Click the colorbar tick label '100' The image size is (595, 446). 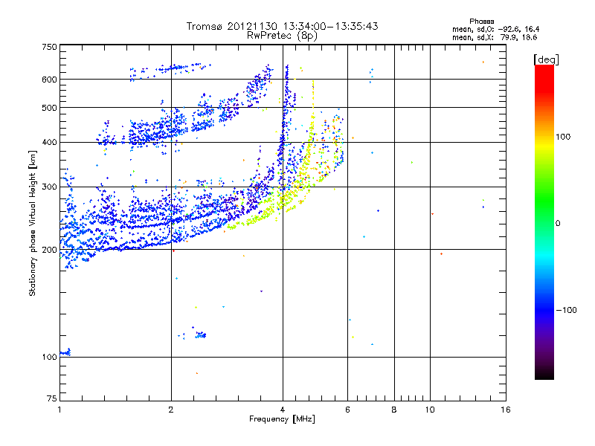(x=563, y=137)
